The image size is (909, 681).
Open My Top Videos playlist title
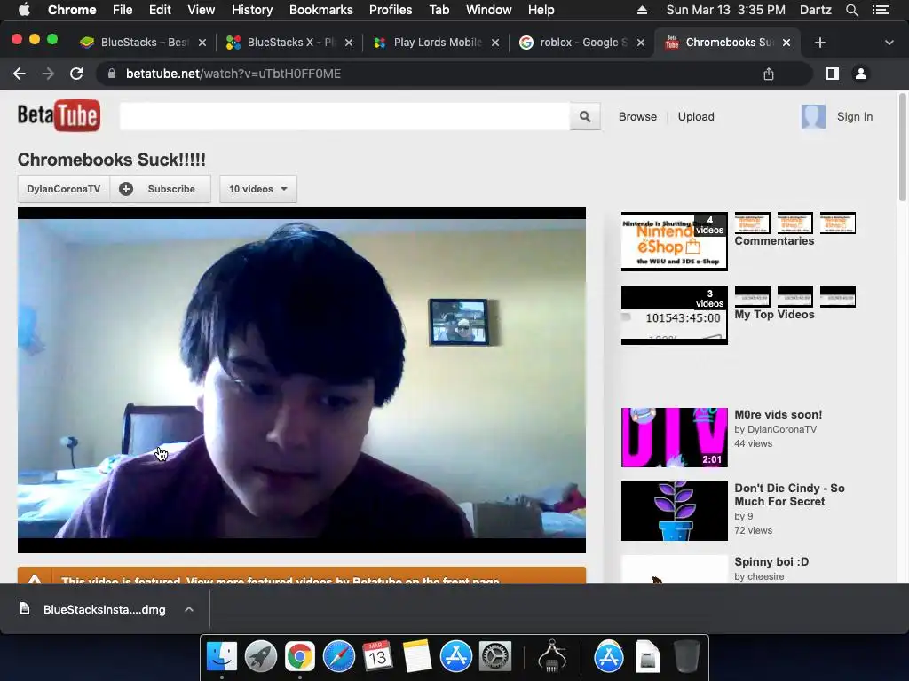pos(774,315)
